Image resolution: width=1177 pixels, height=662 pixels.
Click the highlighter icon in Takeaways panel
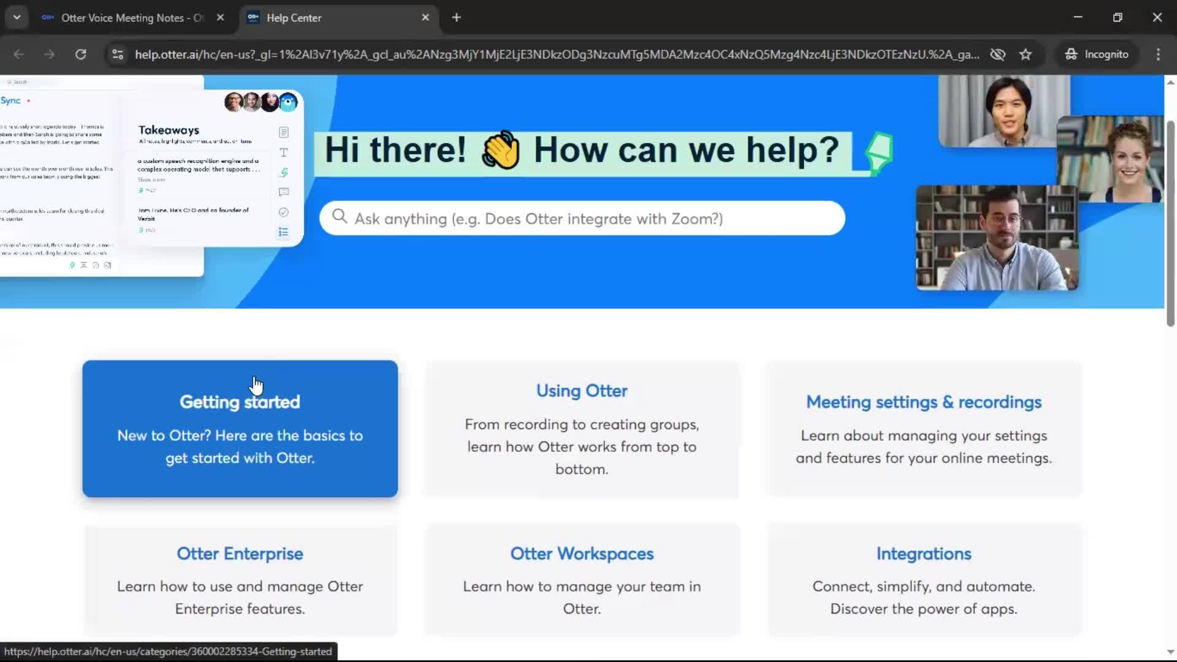point(284,172)
